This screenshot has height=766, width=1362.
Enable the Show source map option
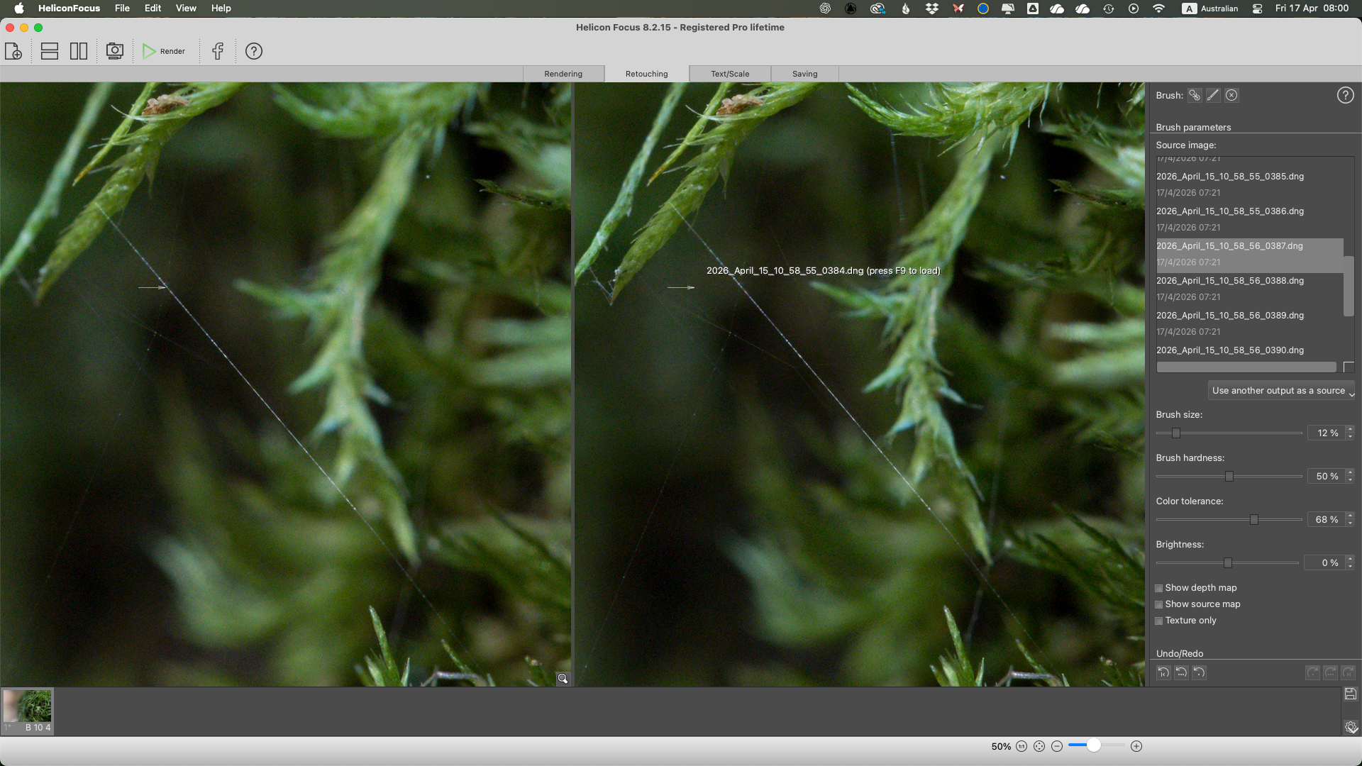(1160, 604)
